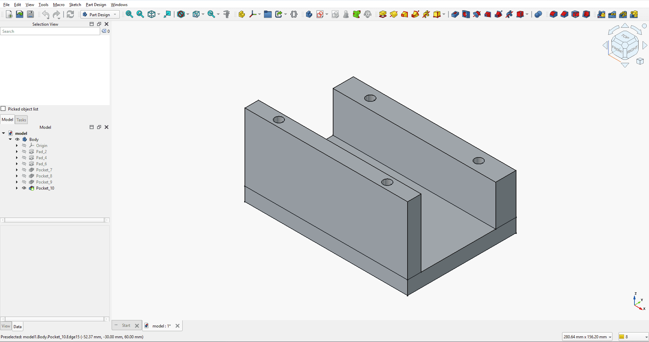
Task: Select the Additive Loft tool
Action: (x=404, y=14)
